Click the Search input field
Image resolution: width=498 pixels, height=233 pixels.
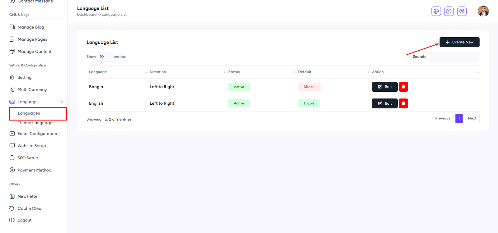[453, 57]
